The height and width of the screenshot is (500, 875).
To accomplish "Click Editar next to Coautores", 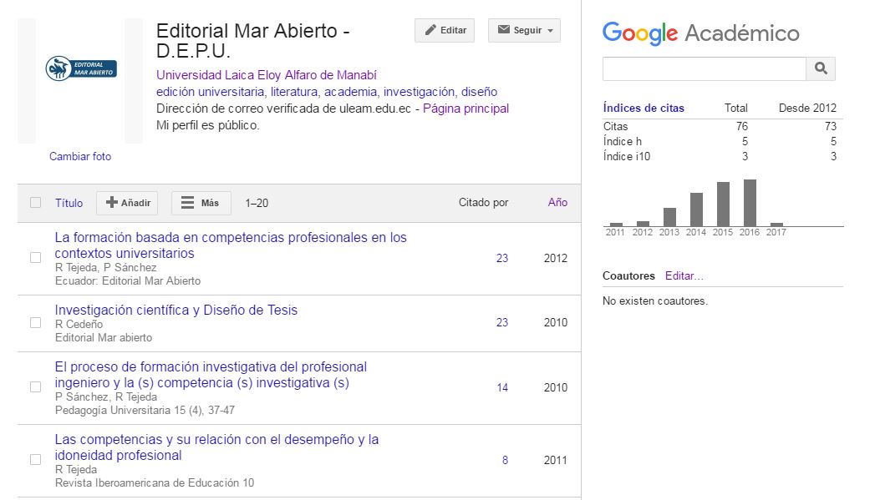I will (x=682, y=275).
